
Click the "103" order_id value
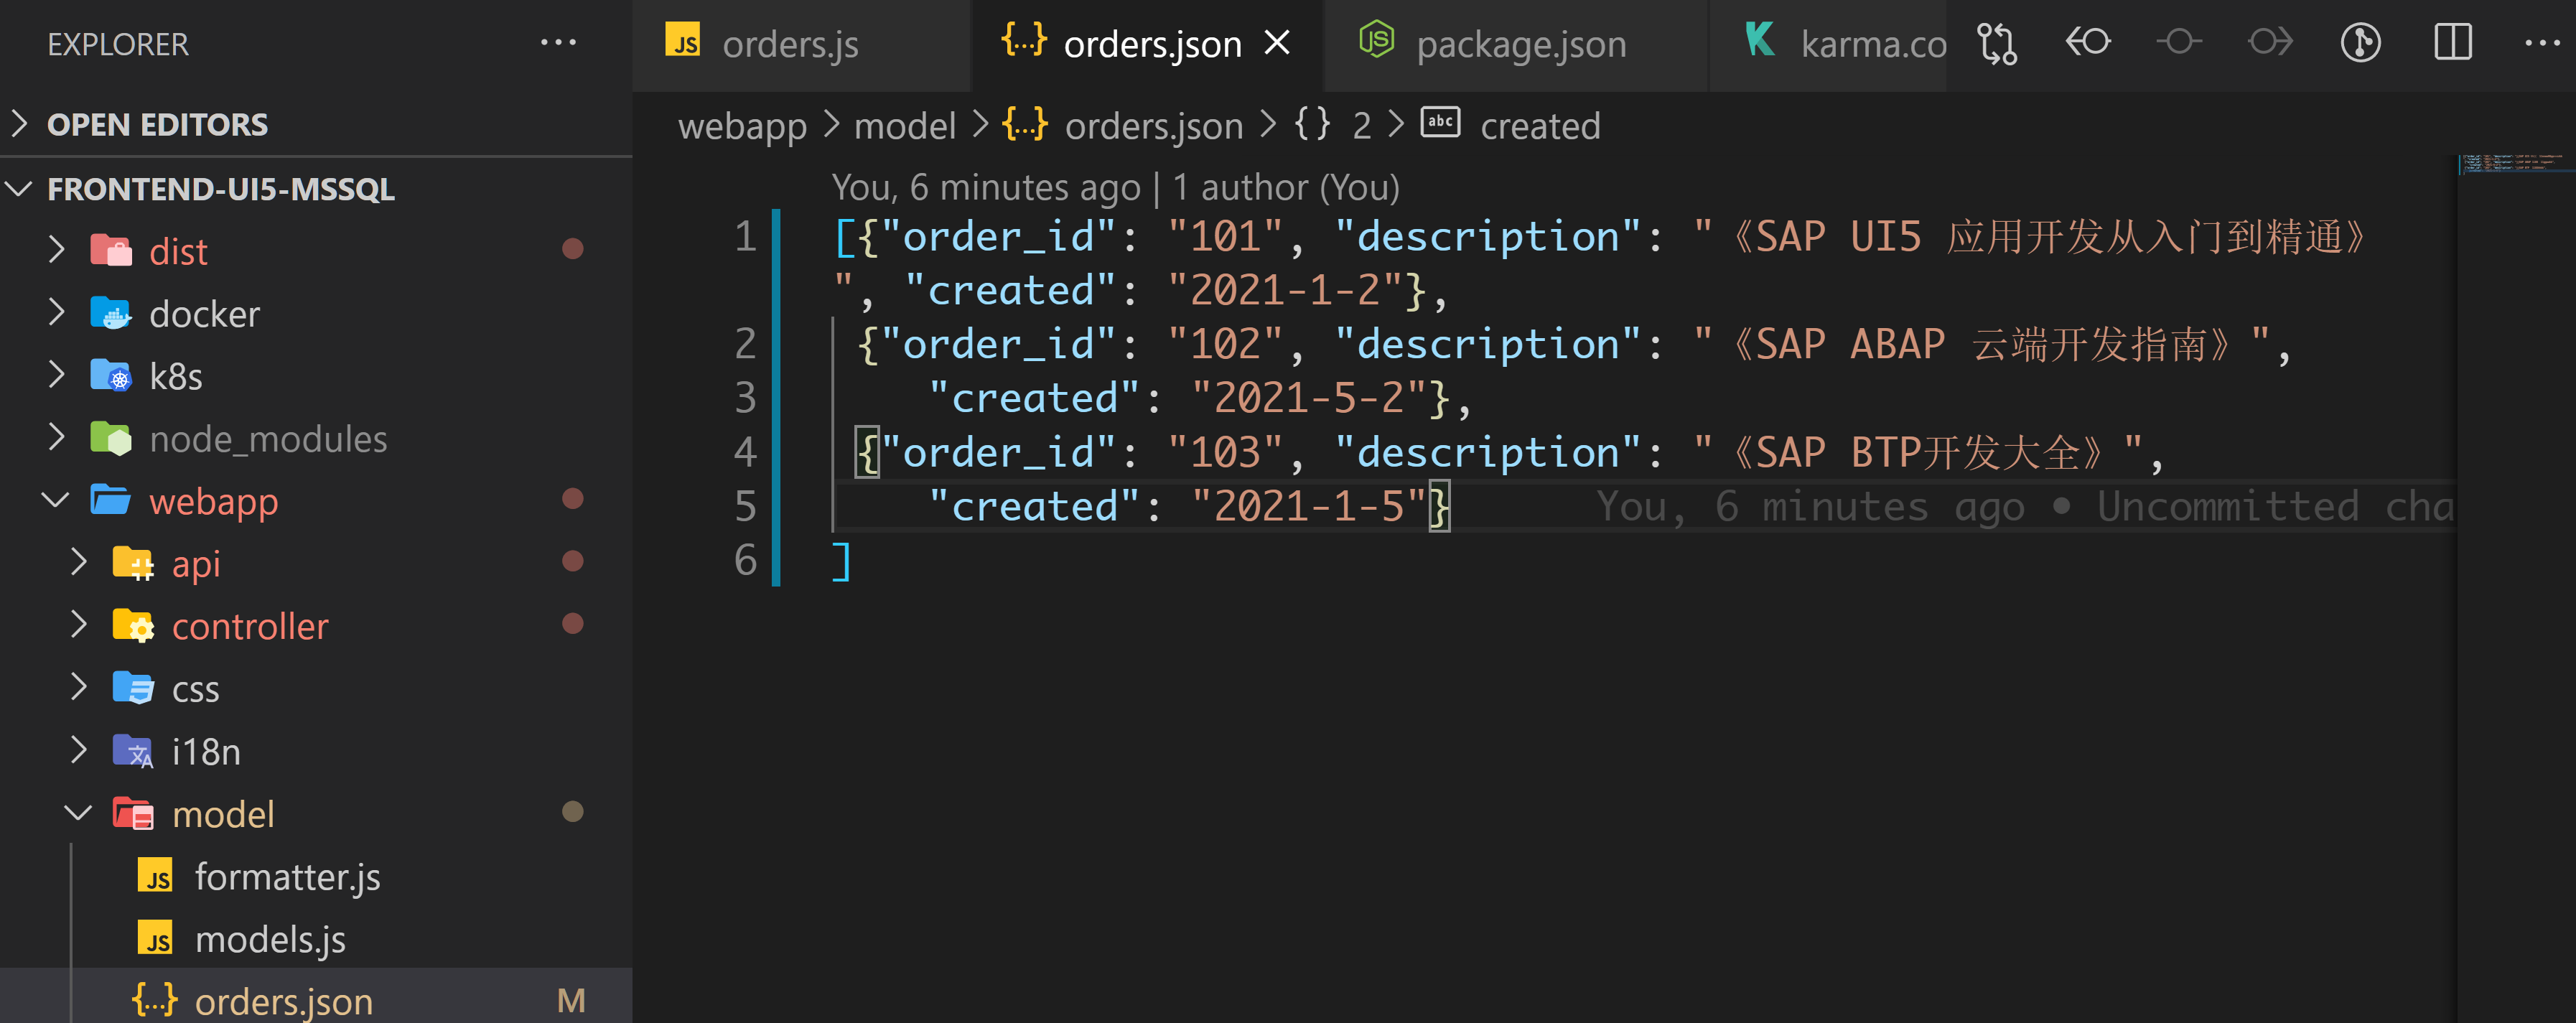(1225, 452)
